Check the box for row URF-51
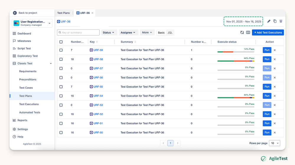Screen dimensions: 295x165 point(61,124)
